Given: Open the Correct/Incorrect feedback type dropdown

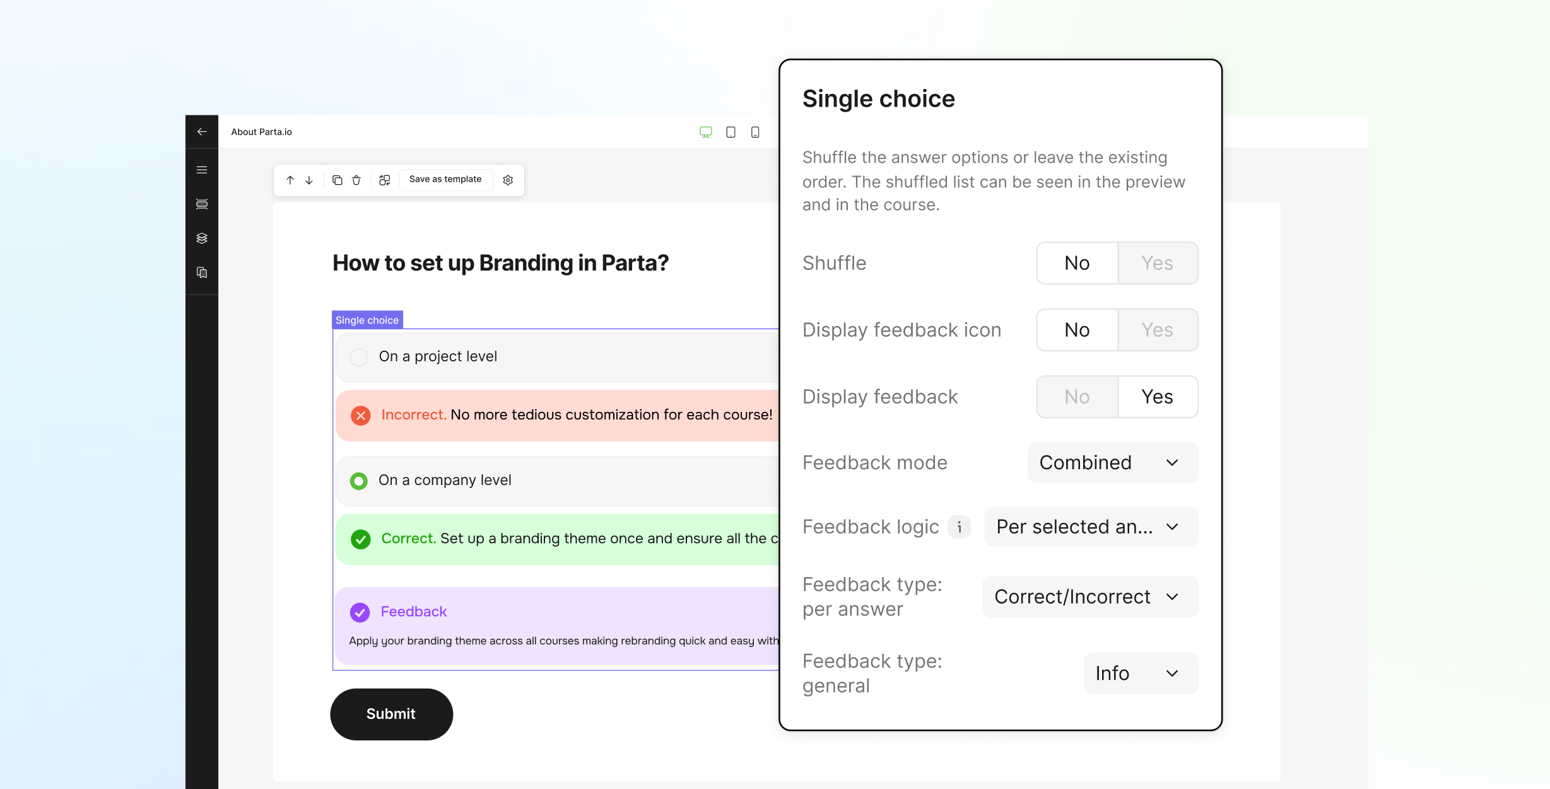Looking at the screenshot, I should 1090,597.
